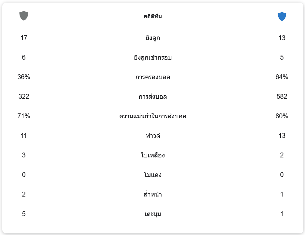
Task: Click the ล้ำหน้า offsides label
Action: [x=152, y=195]
